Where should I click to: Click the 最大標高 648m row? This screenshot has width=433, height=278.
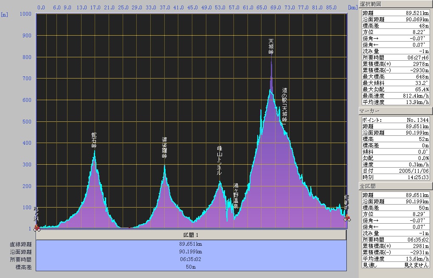396,77
